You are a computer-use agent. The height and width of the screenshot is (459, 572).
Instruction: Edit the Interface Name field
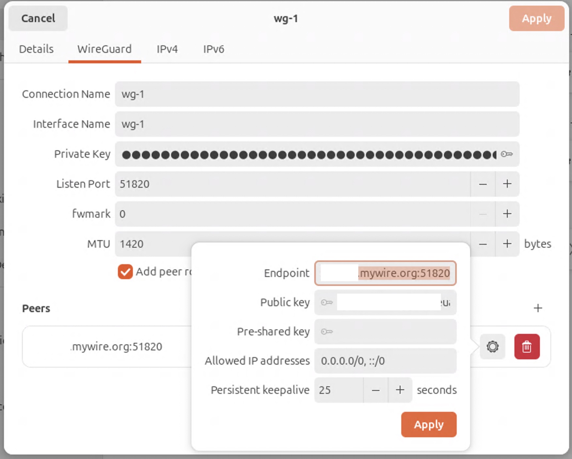tap(317, 124)
